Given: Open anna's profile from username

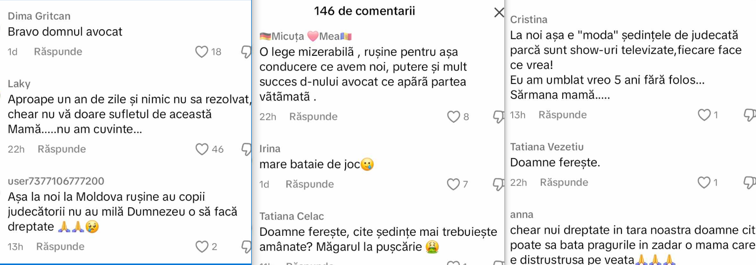Looking at the screenshot, I should click(x=521, y=215).
